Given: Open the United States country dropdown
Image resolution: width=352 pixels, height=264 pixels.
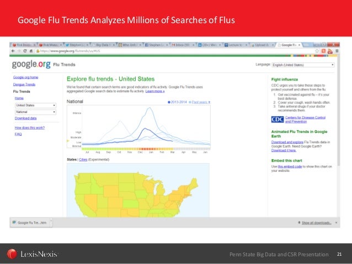Looking at the screenshot, I should point(35,105).
